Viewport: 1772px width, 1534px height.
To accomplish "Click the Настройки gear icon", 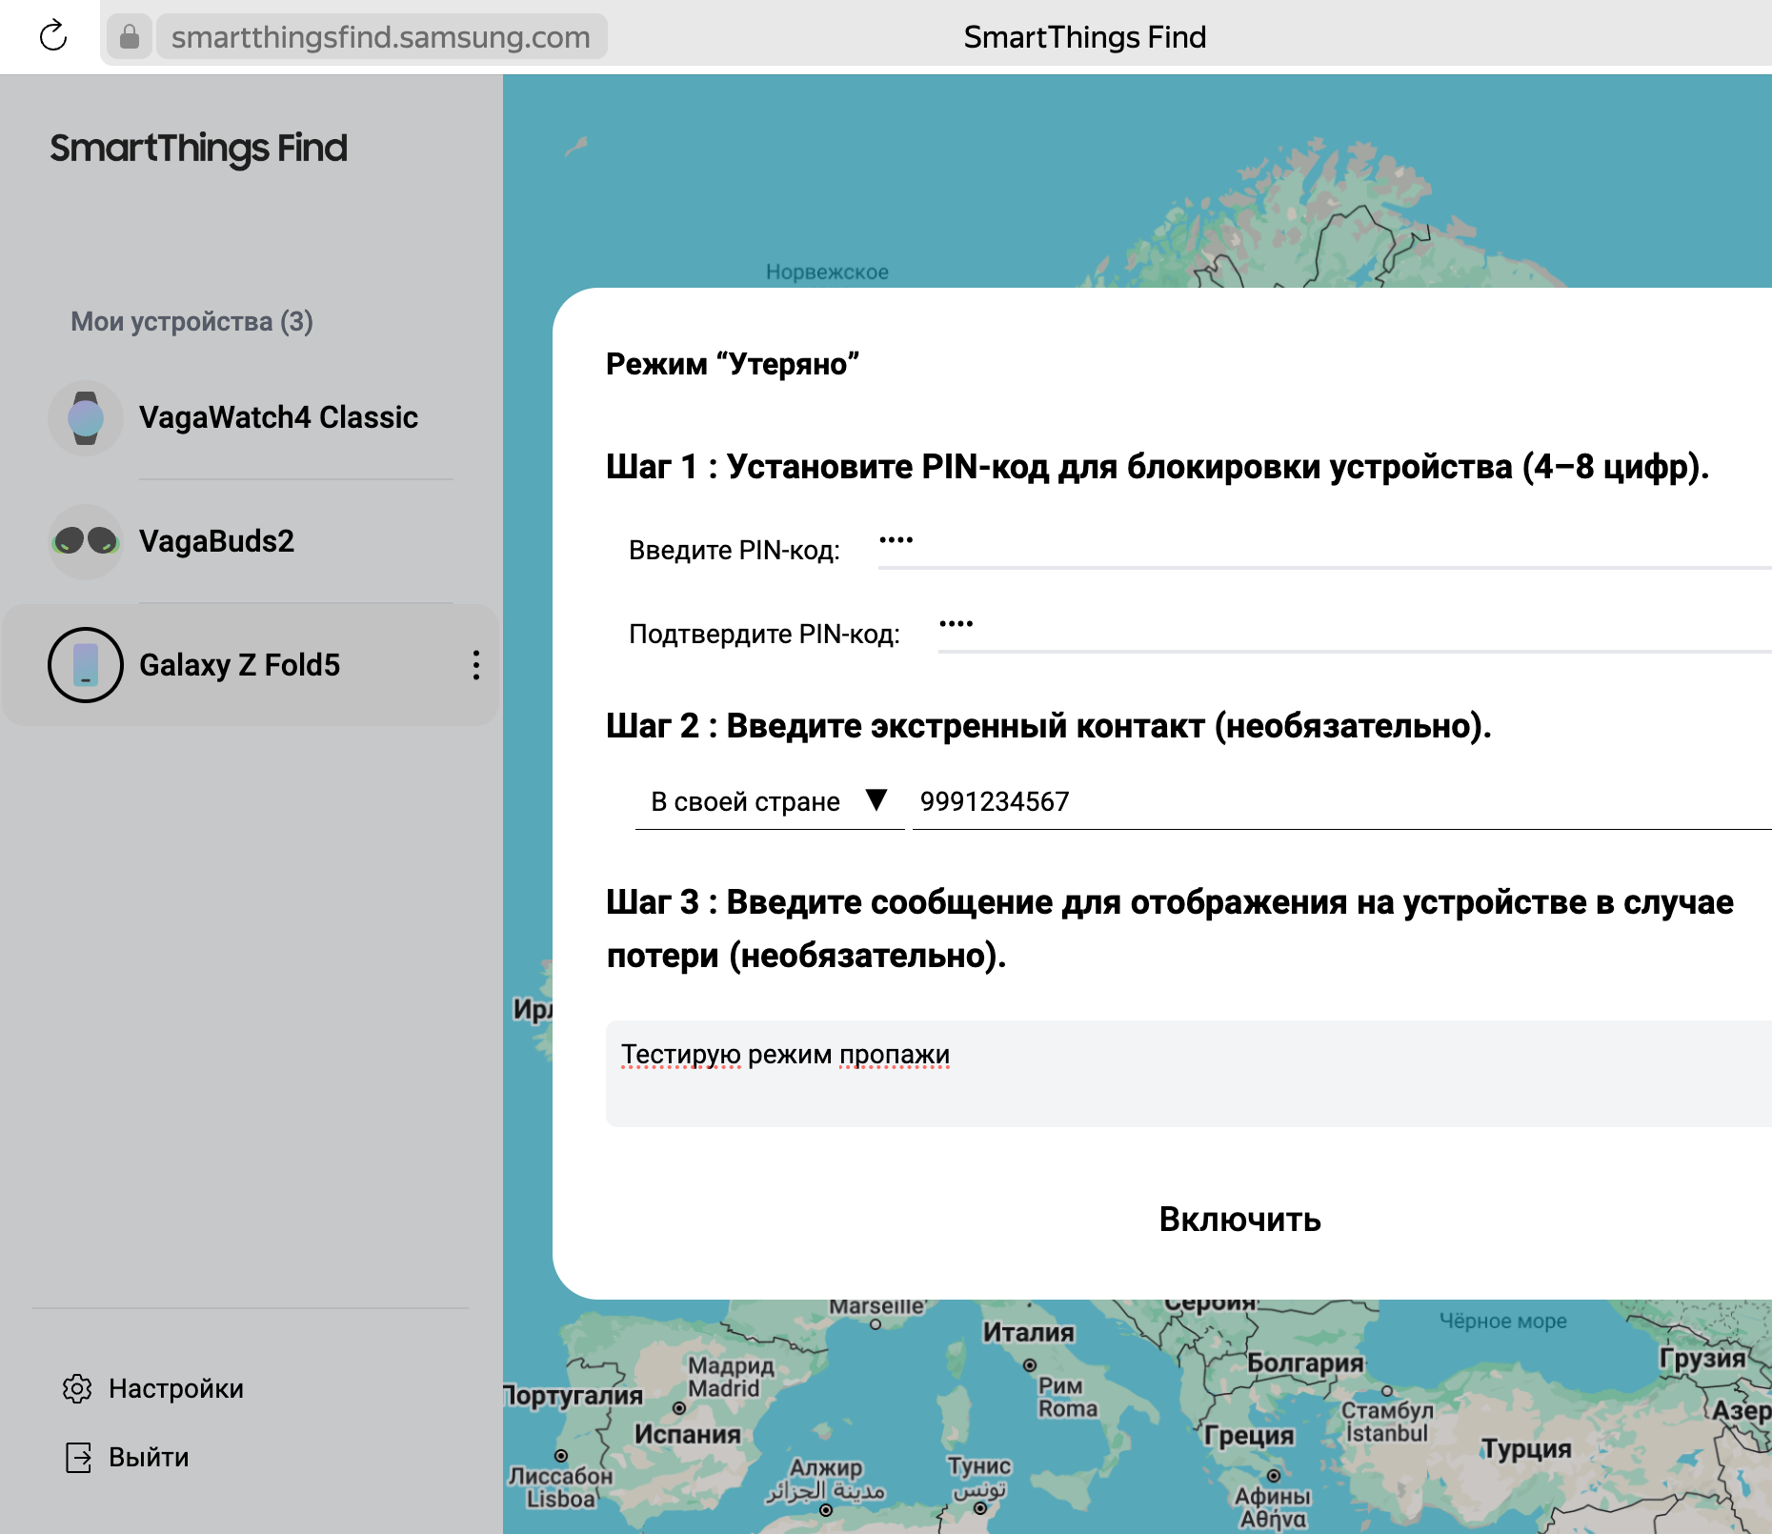I will point(77,1388).
